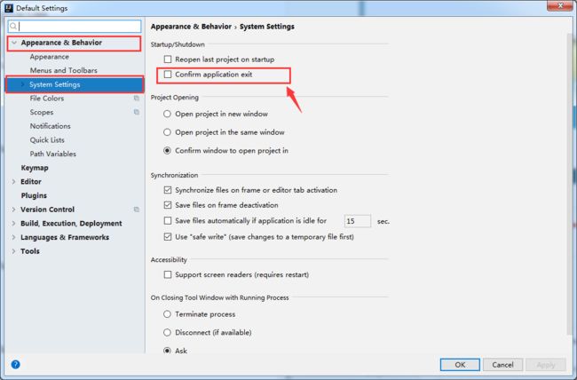Select Open project in the same window
Screen dimensions: 577x380
[x=168, y=132]
